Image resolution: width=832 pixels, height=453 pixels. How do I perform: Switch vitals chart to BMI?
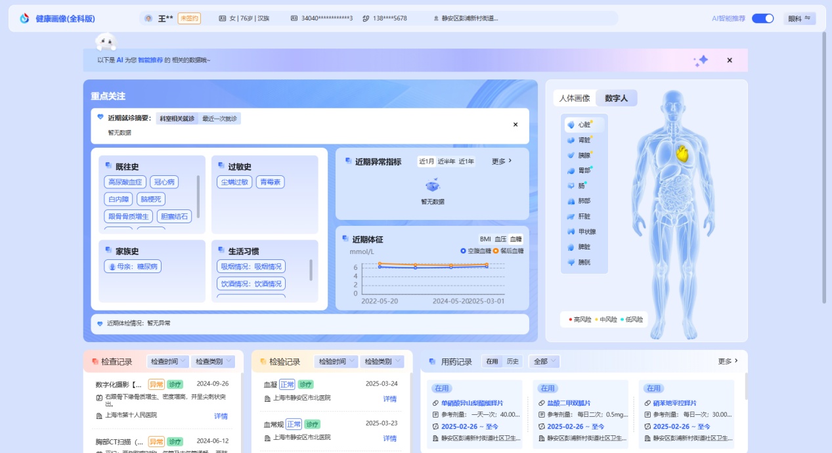point(485,239)
